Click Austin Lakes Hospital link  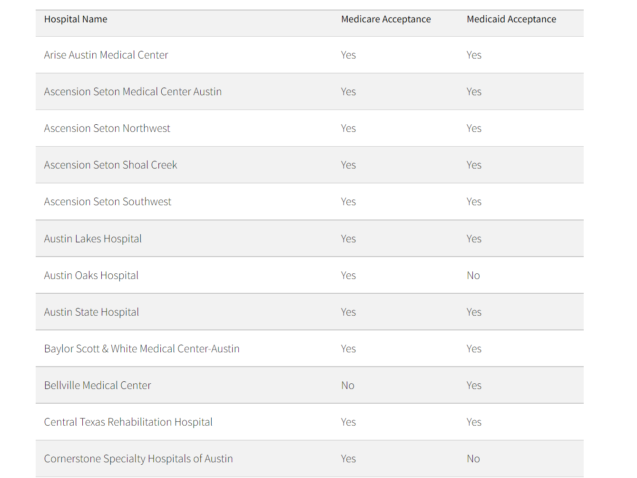point(93,239)
